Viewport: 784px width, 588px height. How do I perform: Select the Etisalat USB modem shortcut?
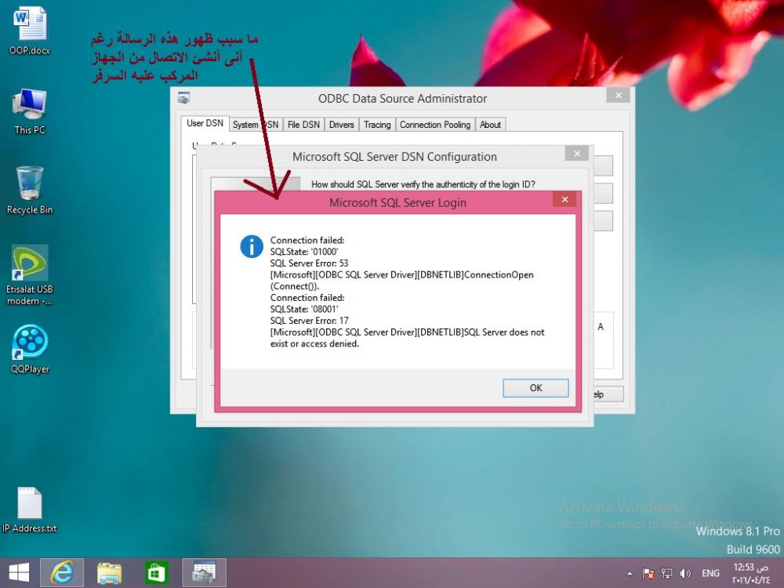30,275
